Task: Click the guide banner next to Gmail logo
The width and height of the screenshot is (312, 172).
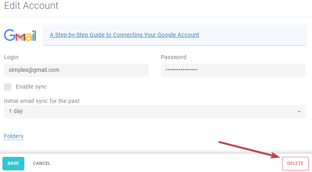Action: point(175,35)
